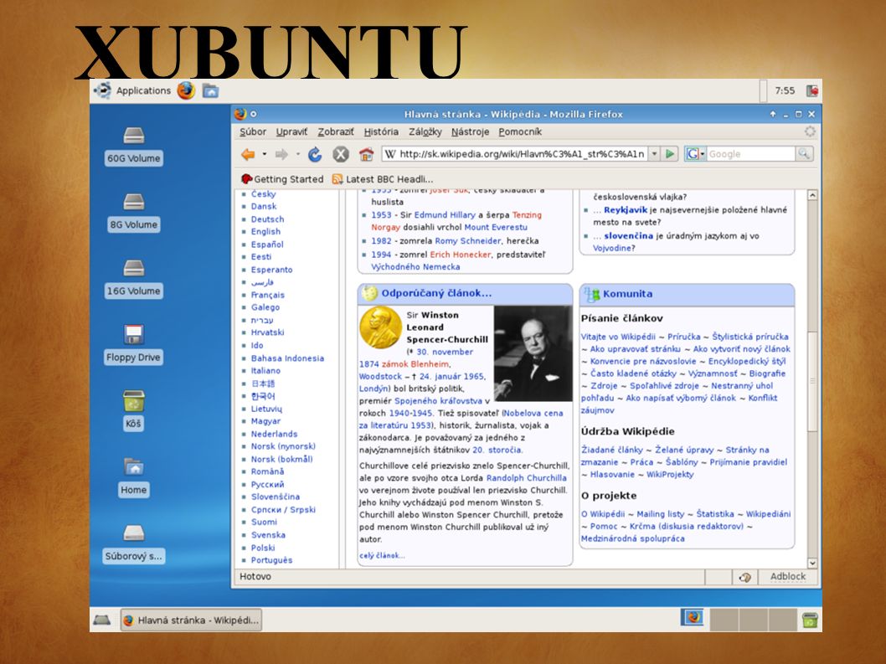This screenshot has width=886, height=664.
Task: Click the Firefox window menu icon in titlebar
Action: 240,114
